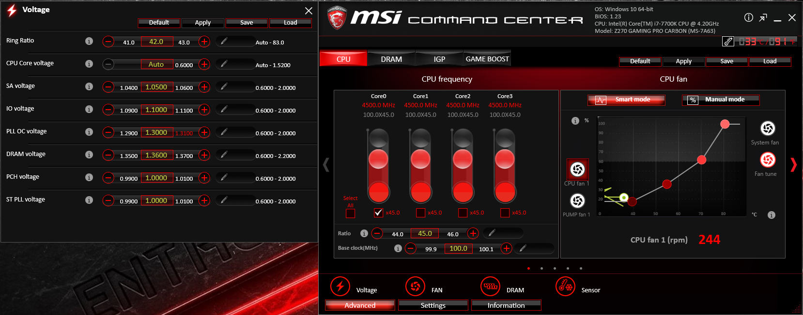803x315 pixels.
Task: Click Apply in the Command Center window
Action: click(x=684, y=61)
